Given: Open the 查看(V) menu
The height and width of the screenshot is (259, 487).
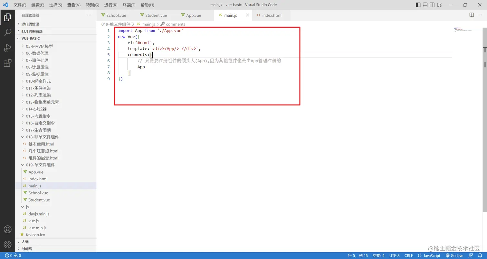Looking at the screenshot, I should (x=74, y=5).
